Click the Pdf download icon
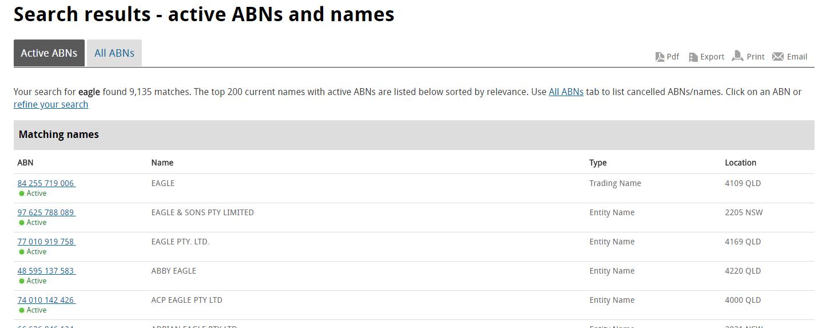Image resolution: width=822 pixels, height=328 pixels. (660, 57)
